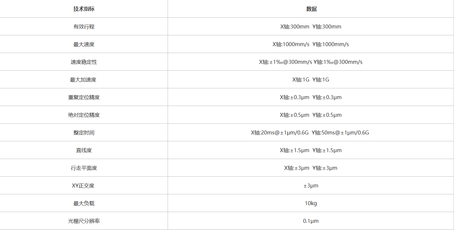Select the 光栅尺分辨率 row label

(x=84, y=221)
